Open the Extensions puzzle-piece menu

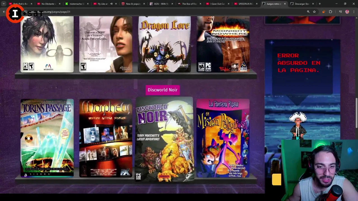click(331, 12)
